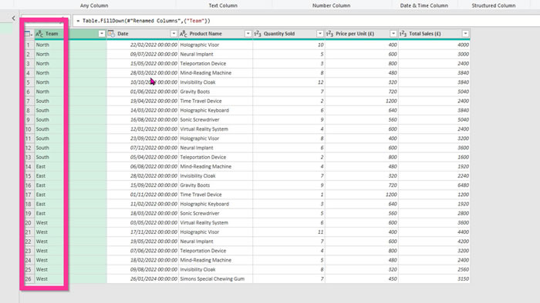The width and height of the screenshot is (540, 303).
Task: Click the date 22/02/2022 00:00:00 cell
Action: [x=143, y=45]
